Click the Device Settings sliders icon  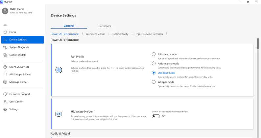click(5, 40)
